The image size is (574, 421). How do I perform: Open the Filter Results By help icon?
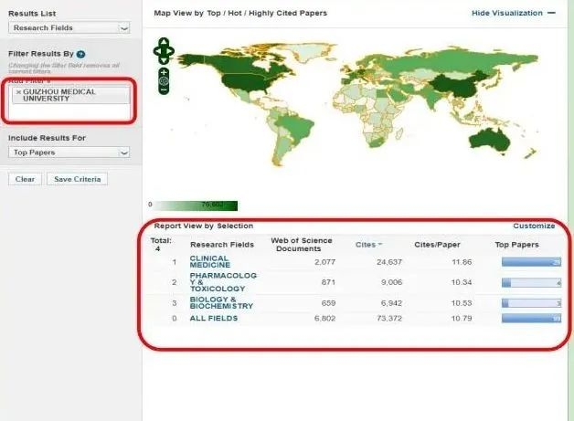(81, 55)
